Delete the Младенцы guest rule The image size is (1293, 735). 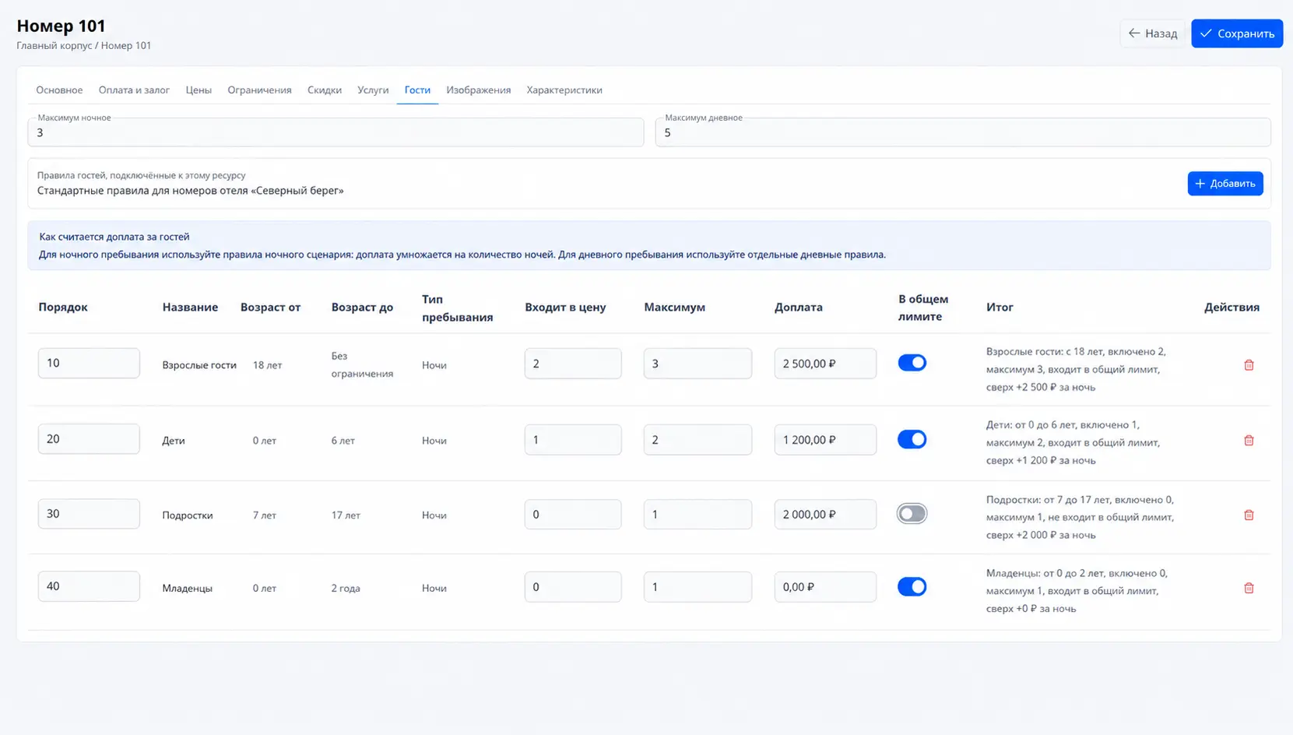tap(1249, 589)
